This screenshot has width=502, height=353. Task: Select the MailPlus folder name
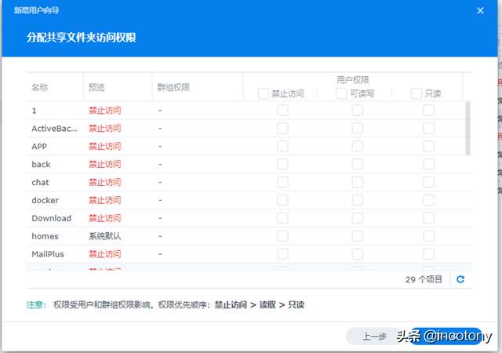point(48,254)
